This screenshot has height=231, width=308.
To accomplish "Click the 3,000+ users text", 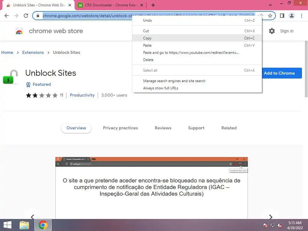I will [114, 95].
